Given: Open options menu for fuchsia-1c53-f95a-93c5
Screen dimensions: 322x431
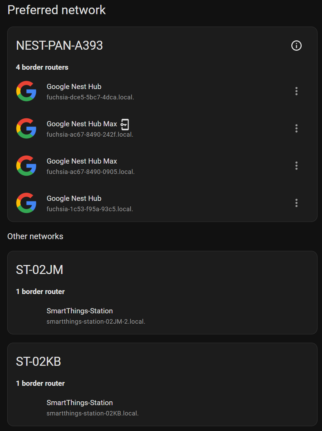Looking at the screenshot, I should pyautogui.click(x=296, y=203).
